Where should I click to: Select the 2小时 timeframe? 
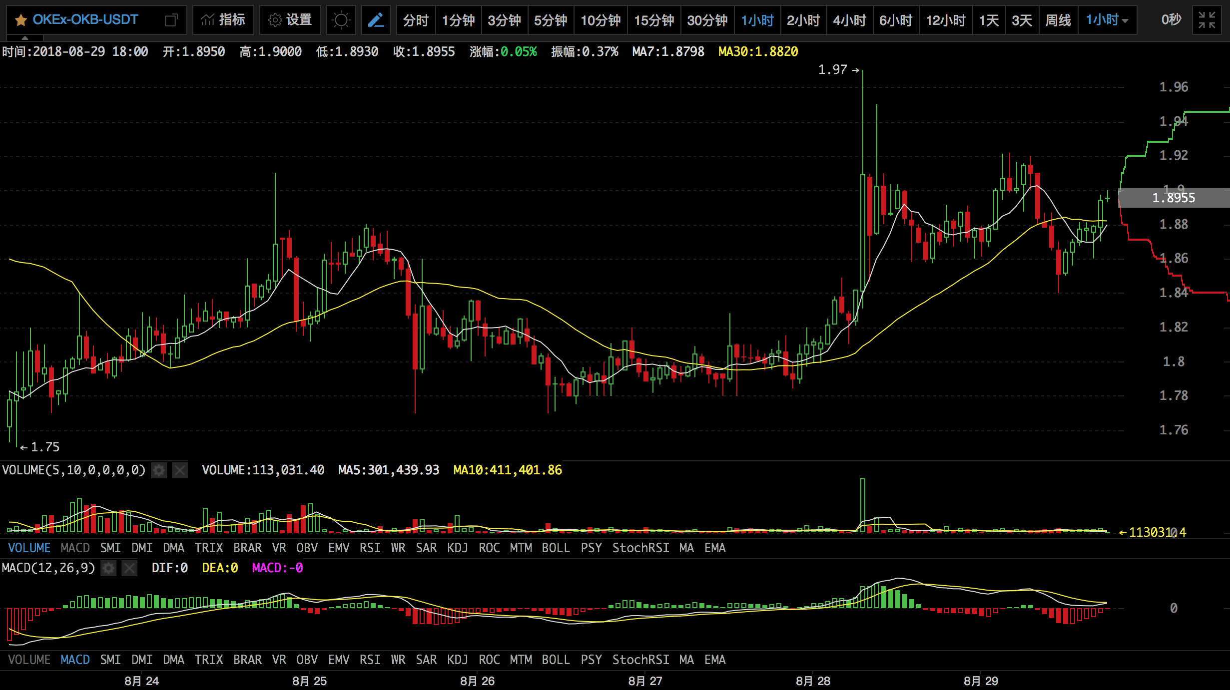click(803, 20)
